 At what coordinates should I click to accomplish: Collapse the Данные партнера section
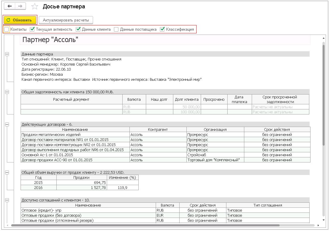7,54
